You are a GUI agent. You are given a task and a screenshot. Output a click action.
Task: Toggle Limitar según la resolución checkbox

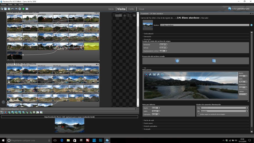tap(198, 114)
